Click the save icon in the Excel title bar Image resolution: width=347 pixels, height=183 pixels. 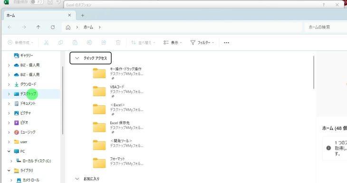click(50, 2)
